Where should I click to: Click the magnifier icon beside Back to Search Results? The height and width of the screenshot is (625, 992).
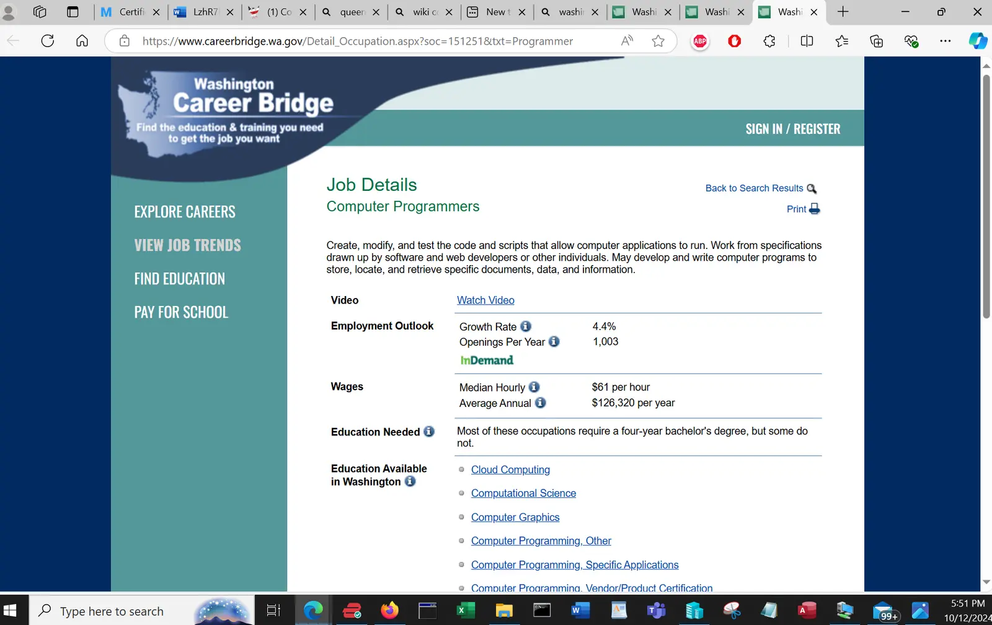812,188
